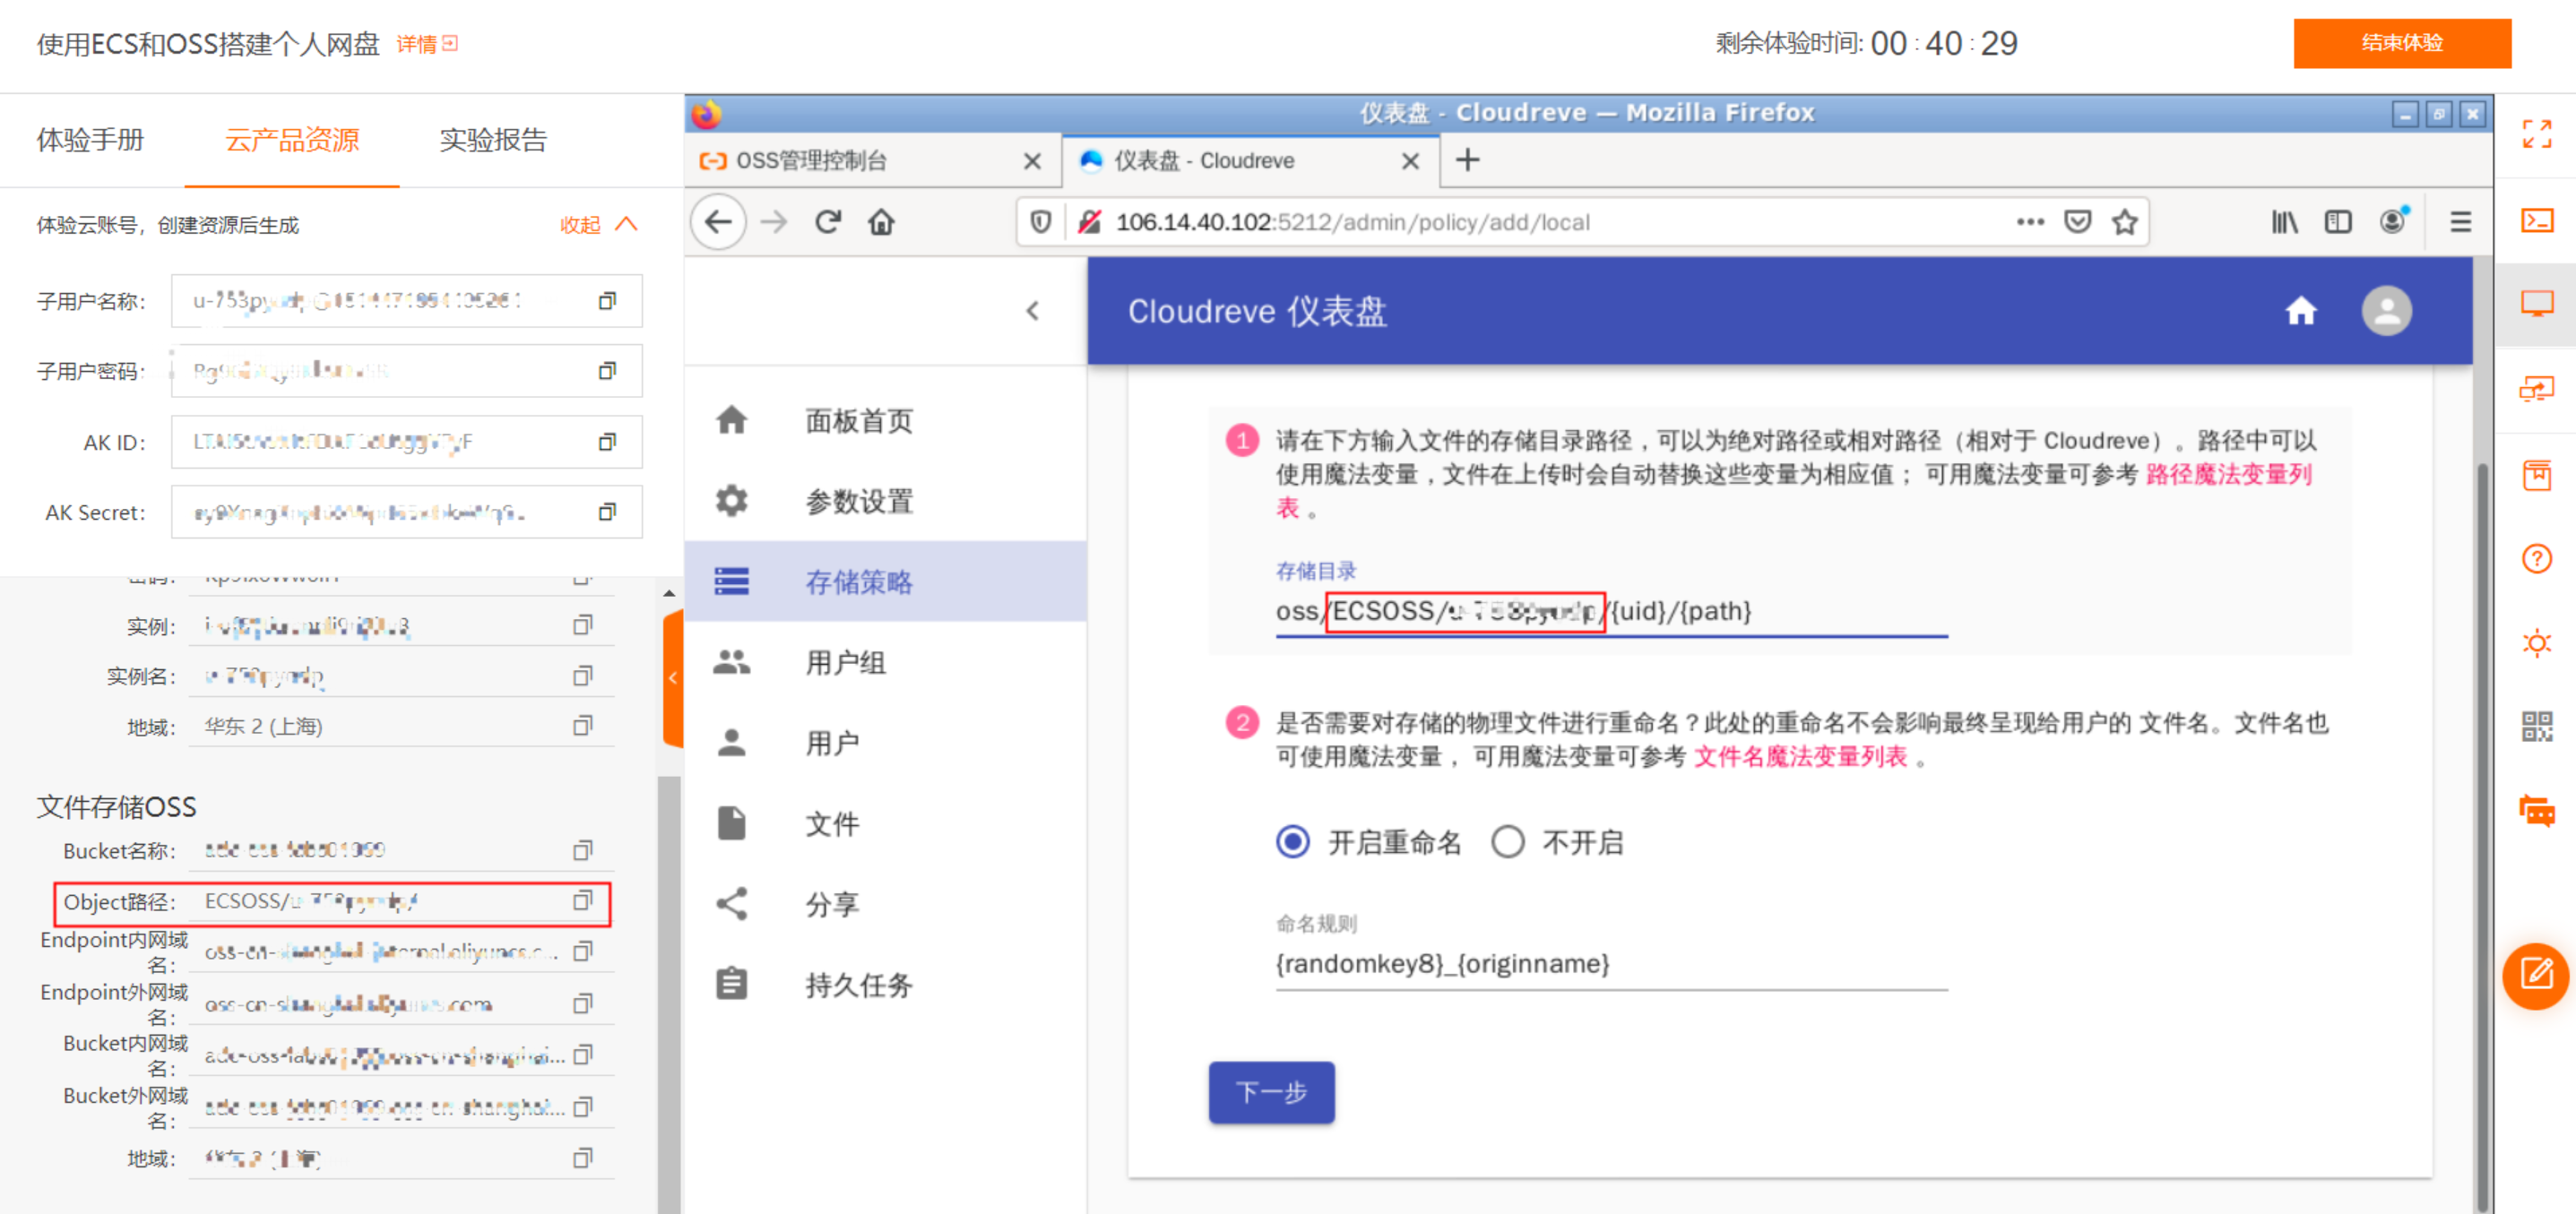
Task: Copy the ECS instance name value
Action: [x=582, y=676]
